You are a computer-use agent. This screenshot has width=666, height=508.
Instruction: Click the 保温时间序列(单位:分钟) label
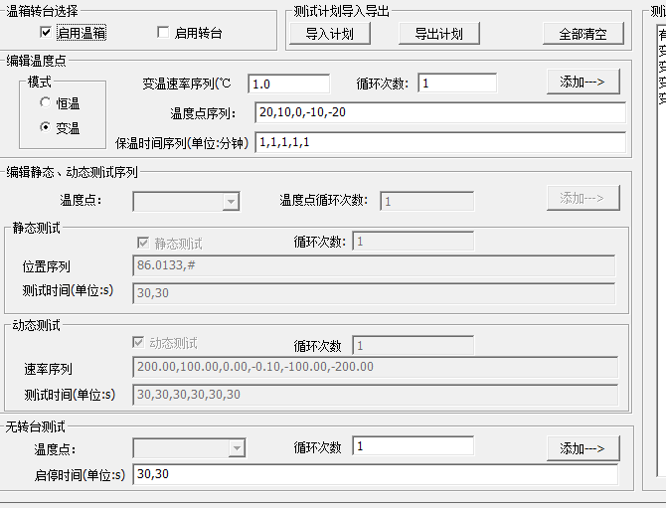pos(182,143)
